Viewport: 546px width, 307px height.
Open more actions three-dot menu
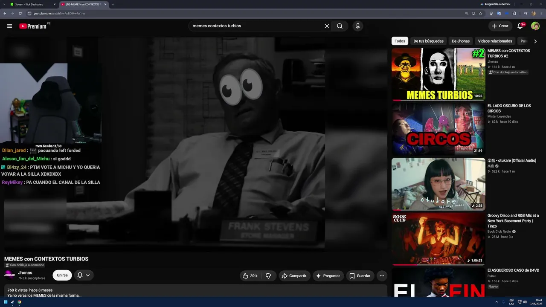pos(382,276)
